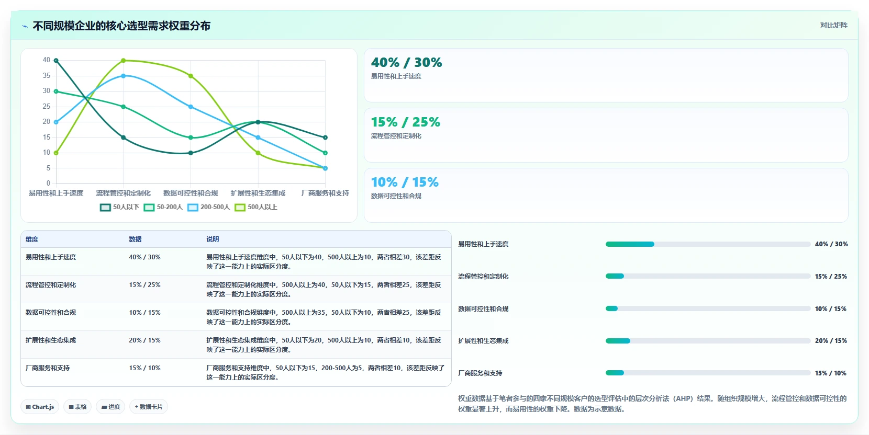Viewport: 869px width, 435px height.
Task: Toggle the 200-500人 legend series
Action: pos(209,207)
